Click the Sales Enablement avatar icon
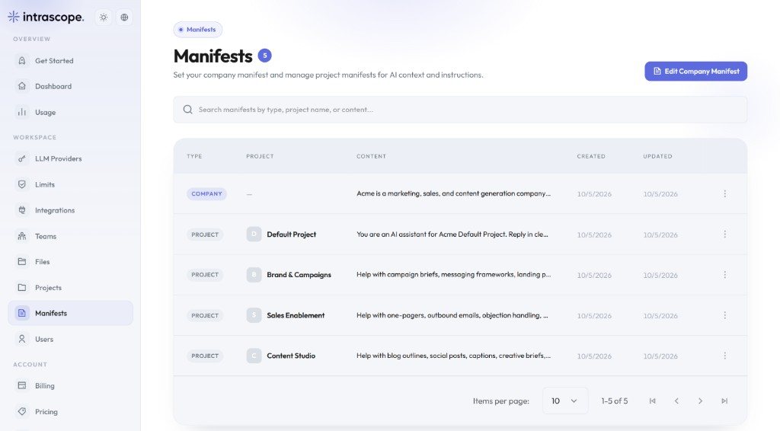Image resolution: width=780 pixels, height=431 pixels. tap(254, 315)
